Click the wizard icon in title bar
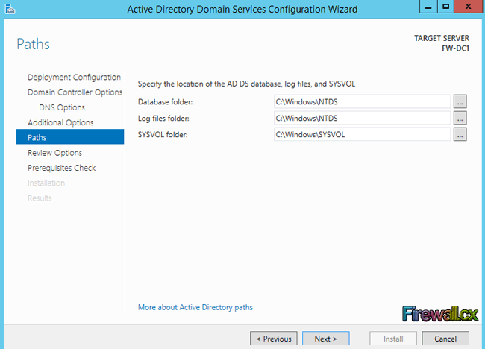Screen dimensions: 485x349 10,9
